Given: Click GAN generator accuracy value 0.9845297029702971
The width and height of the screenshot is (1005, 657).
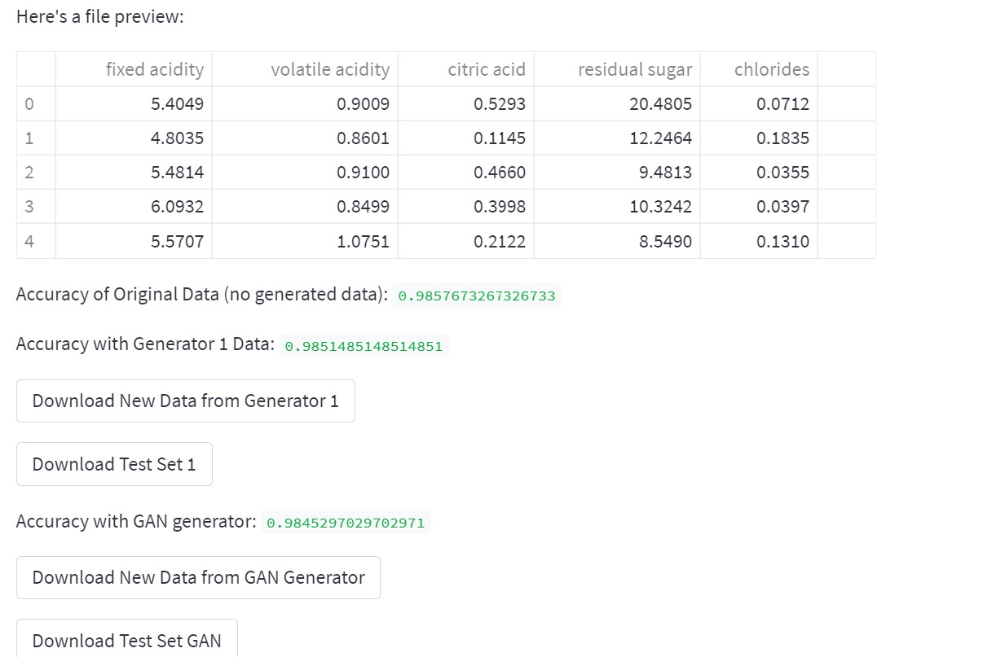Looking at the screenshot, I should (x=346, y=523).
